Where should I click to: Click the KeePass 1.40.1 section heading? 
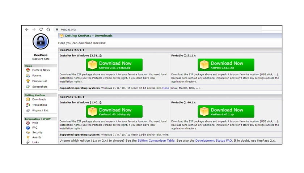coord(72,97)
